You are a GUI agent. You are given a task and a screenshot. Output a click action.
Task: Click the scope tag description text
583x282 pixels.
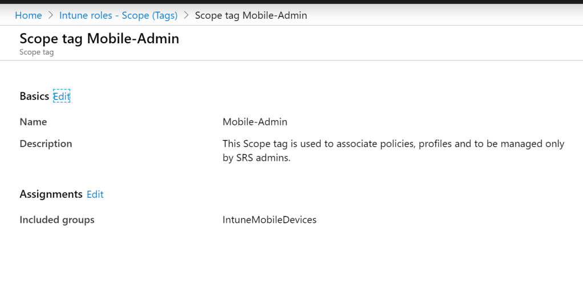393,144
